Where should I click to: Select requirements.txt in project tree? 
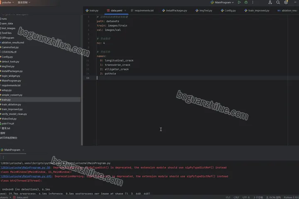coord(10,85)
